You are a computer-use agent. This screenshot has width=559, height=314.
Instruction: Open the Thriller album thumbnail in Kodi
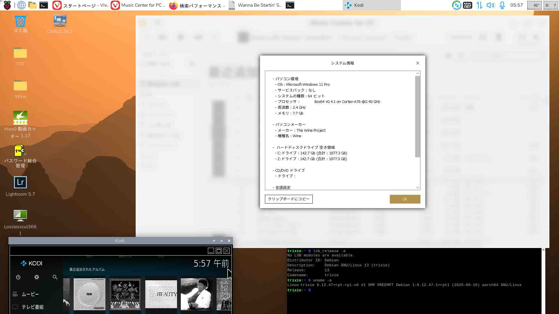(196, 294)
